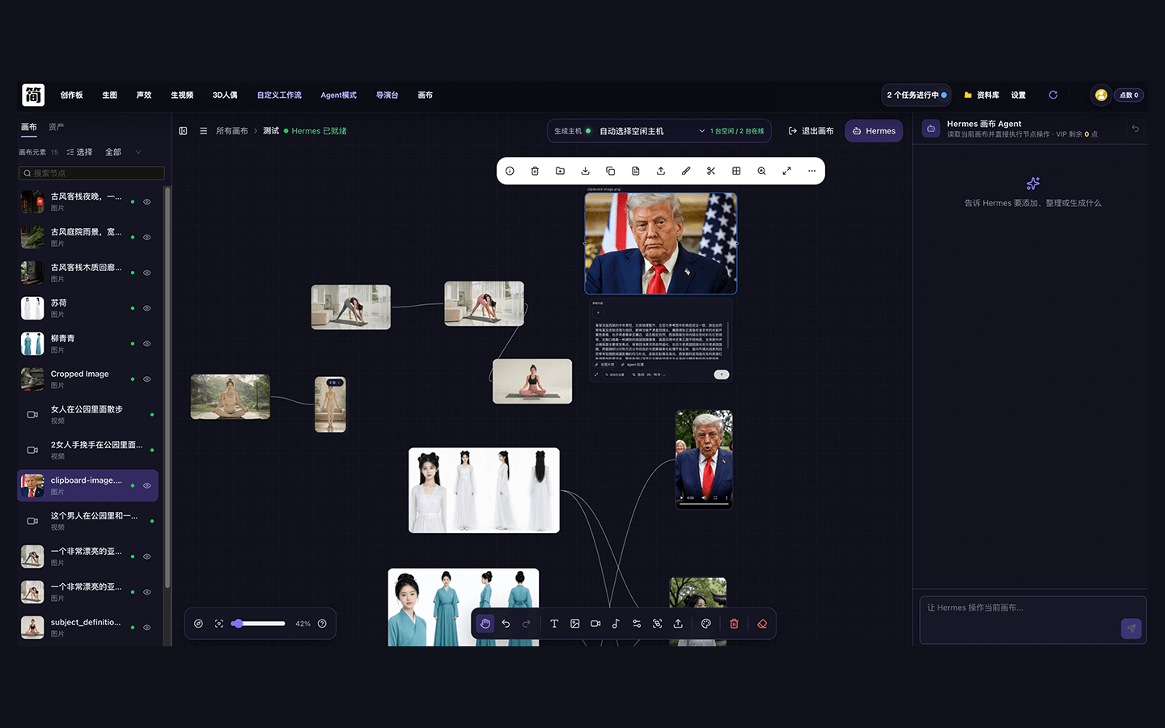Click the 所有画布 breadcrumb link

point(232,131)
